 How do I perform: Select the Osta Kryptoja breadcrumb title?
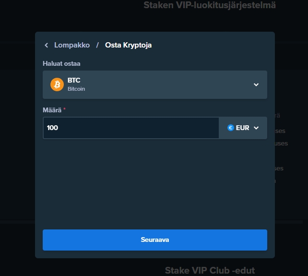128,45
